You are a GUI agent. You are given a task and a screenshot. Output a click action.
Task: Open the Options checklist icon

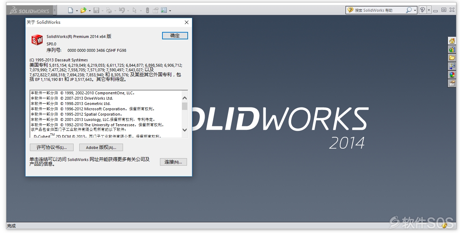[164, 10]
